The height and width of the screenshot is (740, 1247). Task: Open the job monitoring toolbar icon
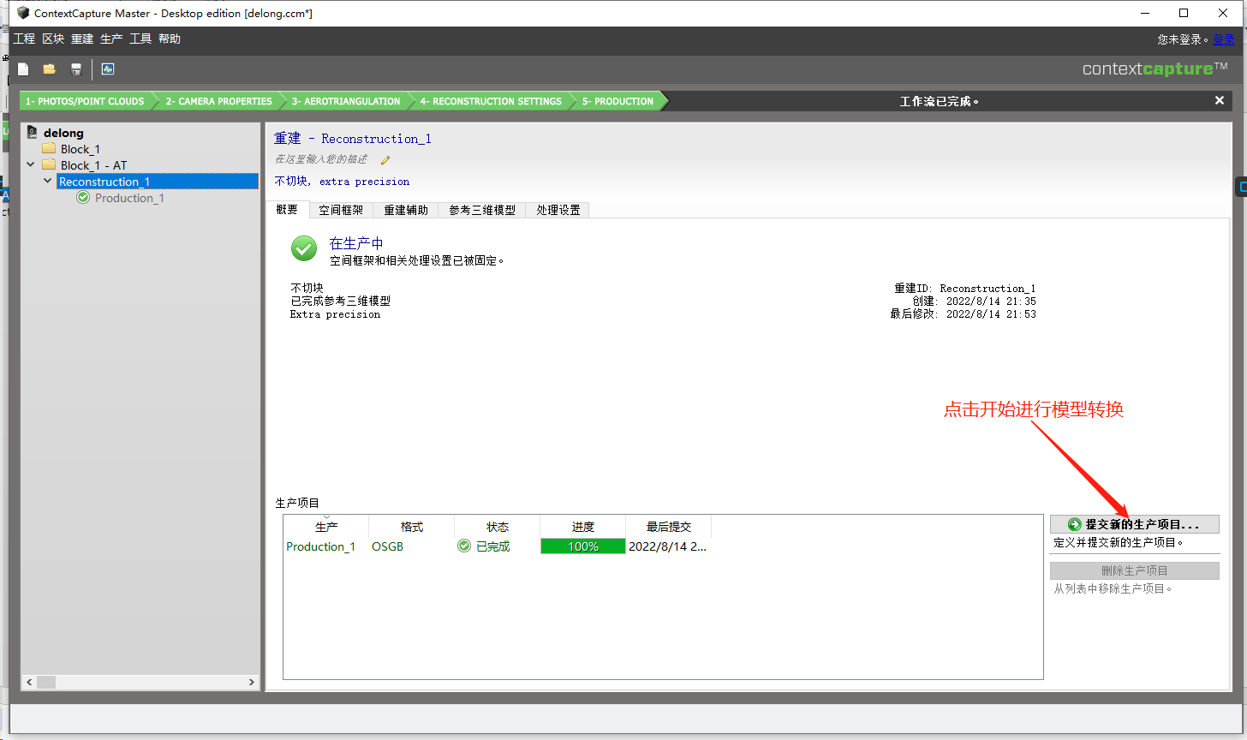pos(108,69)
